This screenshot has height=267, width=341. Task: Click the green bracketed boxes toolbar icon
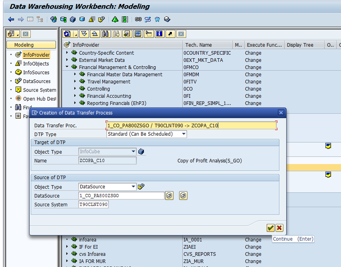(x=125, y=19)
